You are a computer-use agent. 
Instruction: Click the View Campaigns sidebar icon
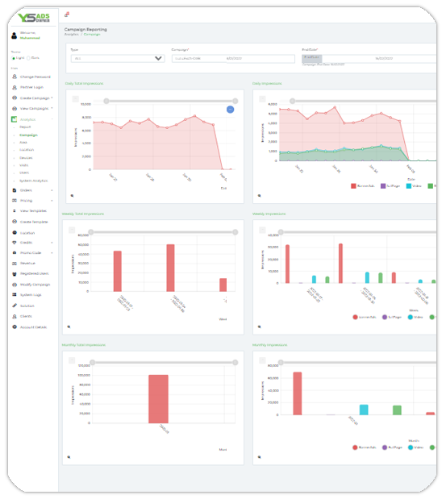point(15,109)
